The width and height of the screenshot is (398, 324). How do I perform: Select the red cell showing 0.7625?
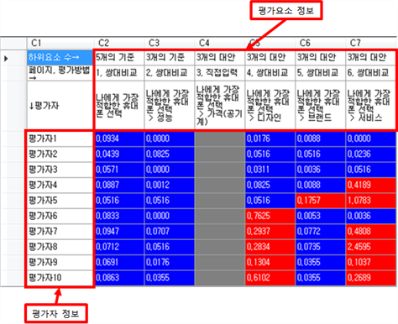coord(270,216)
